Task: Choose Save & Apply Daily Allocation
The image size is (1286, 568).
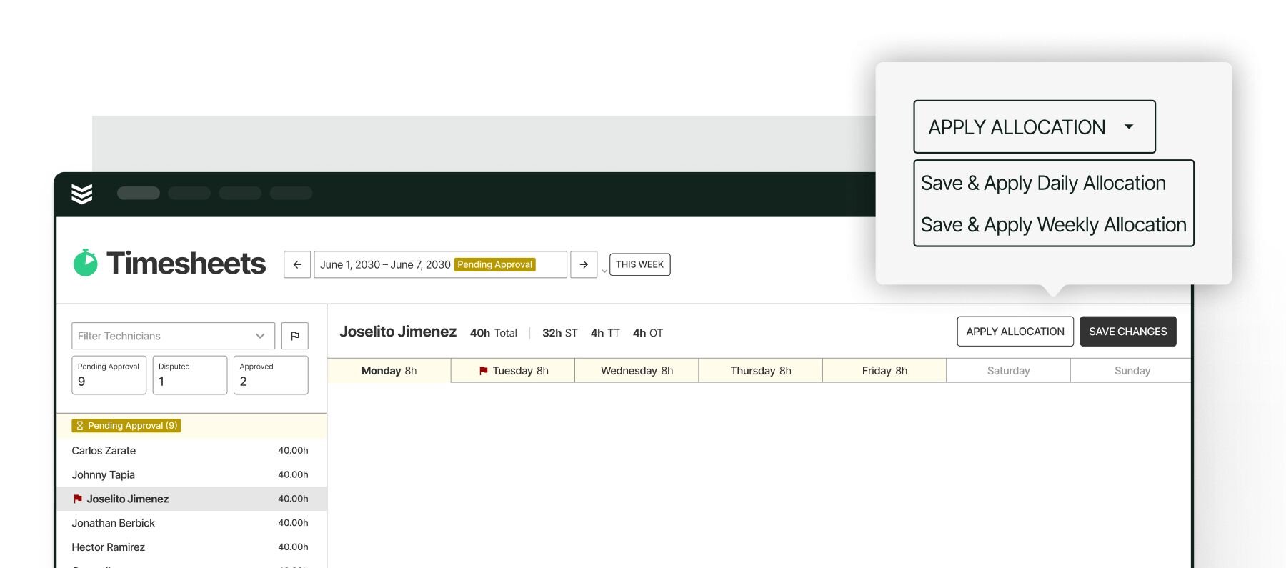Action: pyautogui.click(x=1043, y=183)
